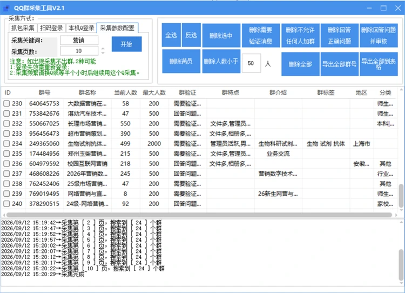405x293 pixels.
Task: Check the checkbox for row 230
Action: pos(6,103)
